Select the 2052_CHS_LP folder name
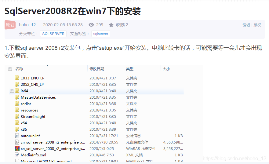269x164 pixels. click(32, 84)
